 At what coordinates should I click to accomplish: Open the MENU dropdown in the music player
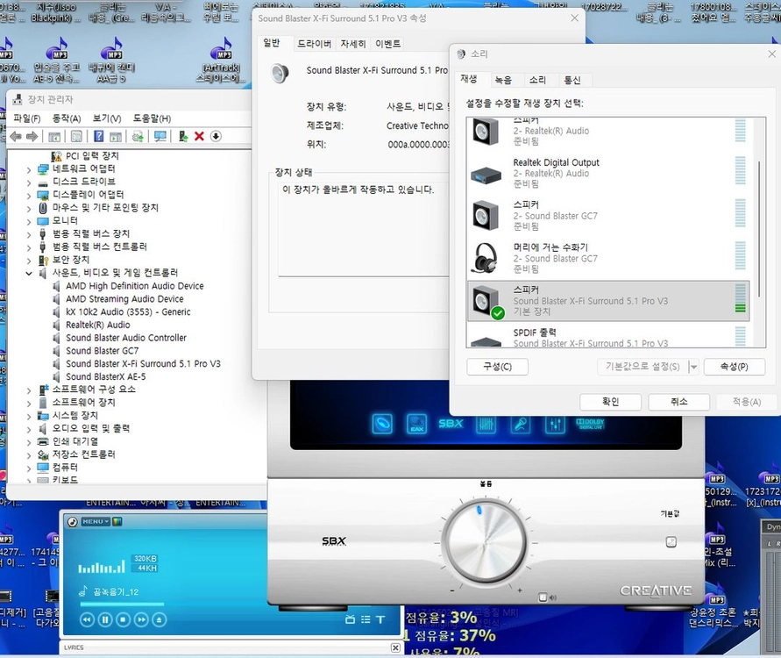pos(96,521)
